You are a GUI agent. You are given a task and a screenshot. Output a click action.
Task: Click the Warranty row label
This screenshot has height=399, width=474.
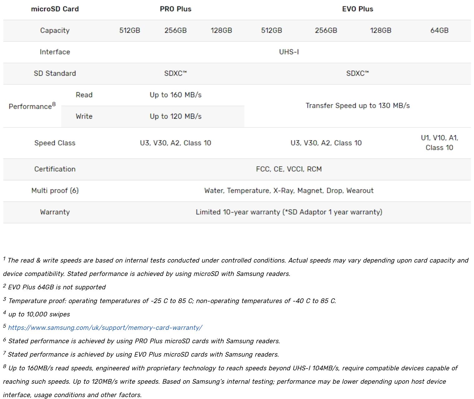55,212
